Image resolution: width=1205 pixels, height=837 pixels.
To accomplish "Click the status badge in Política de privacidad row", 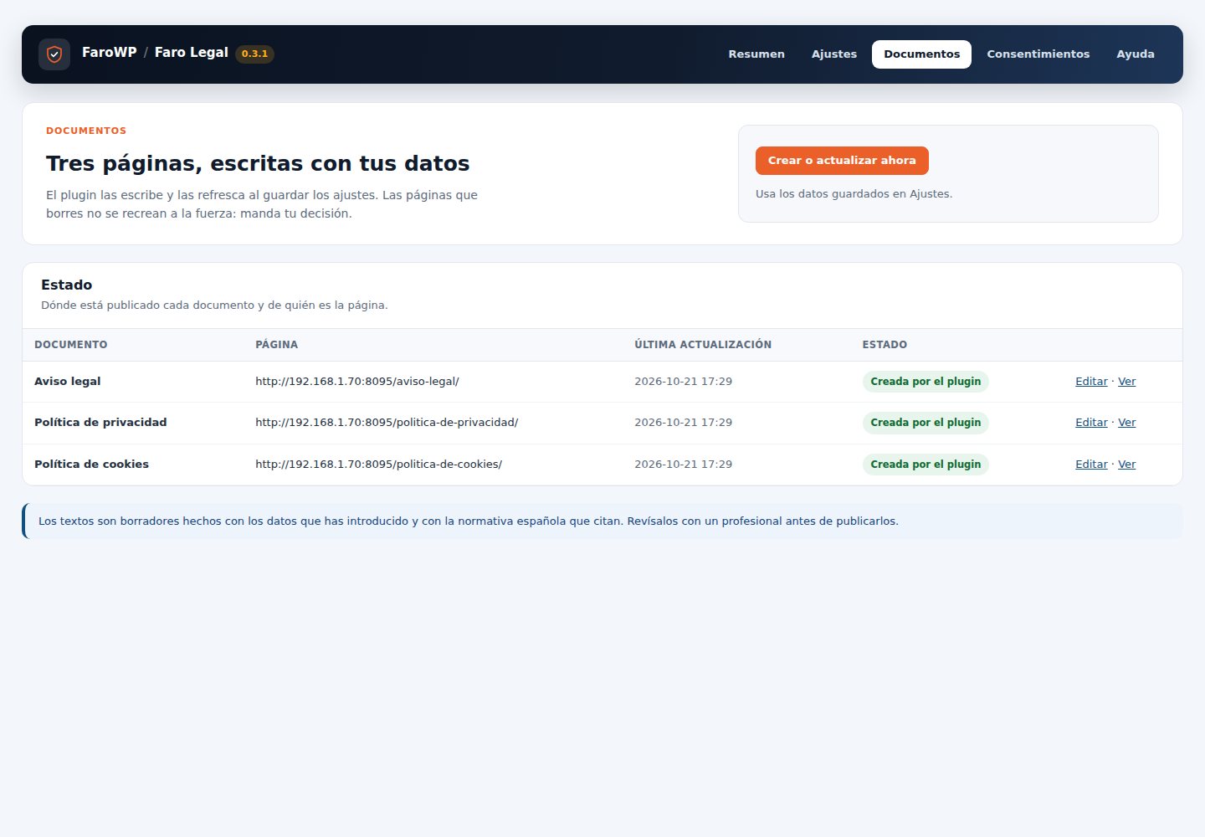I will coord(926,423).
